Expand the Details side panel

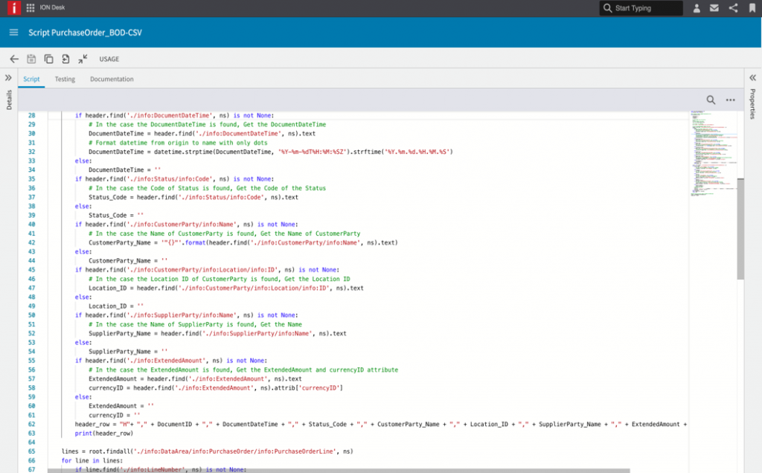[x=9, y=77]
